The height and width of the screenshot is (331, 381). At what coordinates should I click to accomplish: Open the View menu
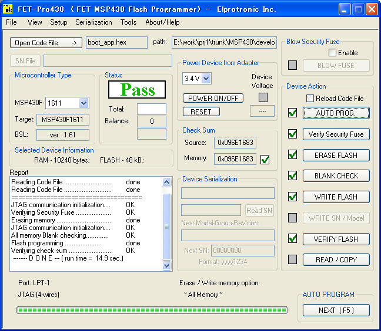click(35, 22)
